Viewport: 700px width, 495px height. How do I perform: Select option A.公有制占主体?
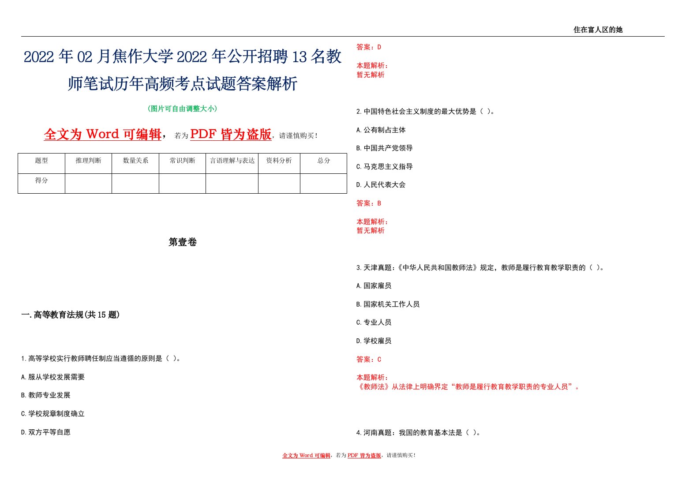point(381,130)
